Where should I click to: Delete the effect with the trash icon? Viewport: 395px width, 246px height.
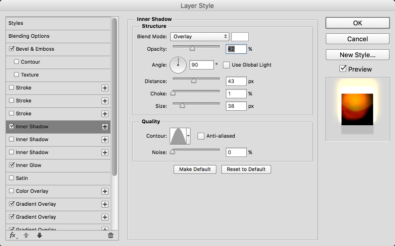tap(110, 236)
